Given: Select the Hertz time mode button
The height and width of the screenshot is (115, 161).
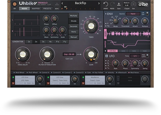Looking at the screenshot, I should pos(74,32).
